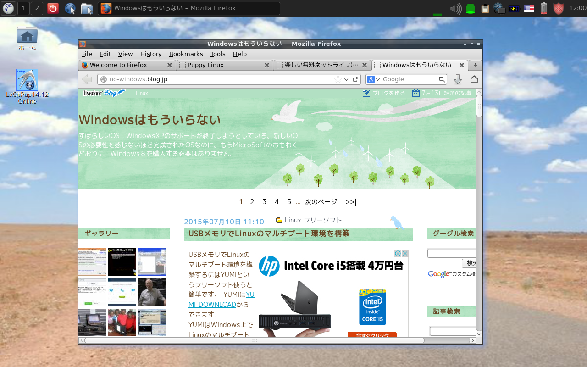Open the volume speaker tray icon
The width and height of the screenshot is (587, 367).
(x=455, y=8)
